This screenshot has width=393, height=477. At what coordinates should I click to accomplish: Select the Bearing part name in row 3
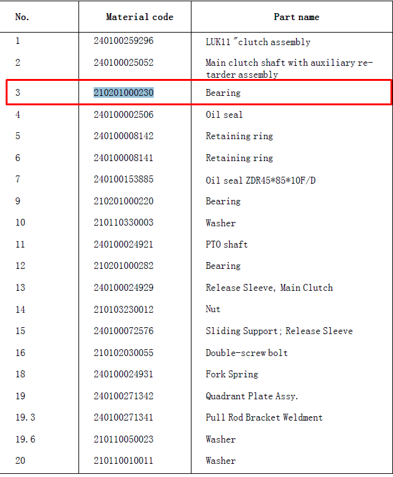pyautogui.click(x=223, y=93)
